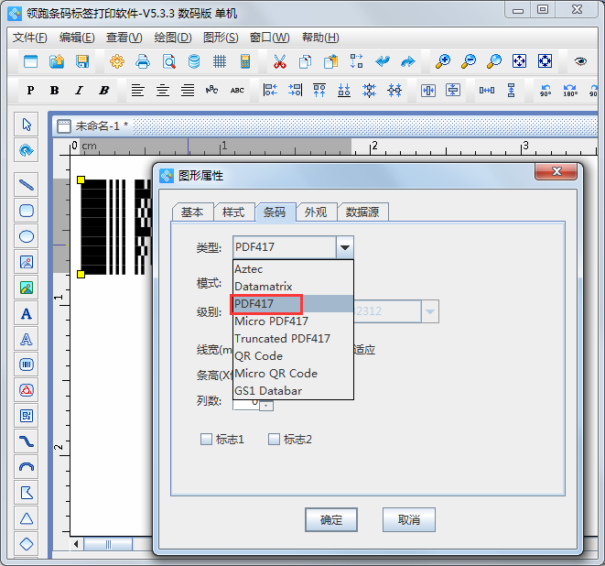Viewport: 605px width, 566px height.
Task: Choose GS1 Databar from the list
Action: [x=293, y=391]
